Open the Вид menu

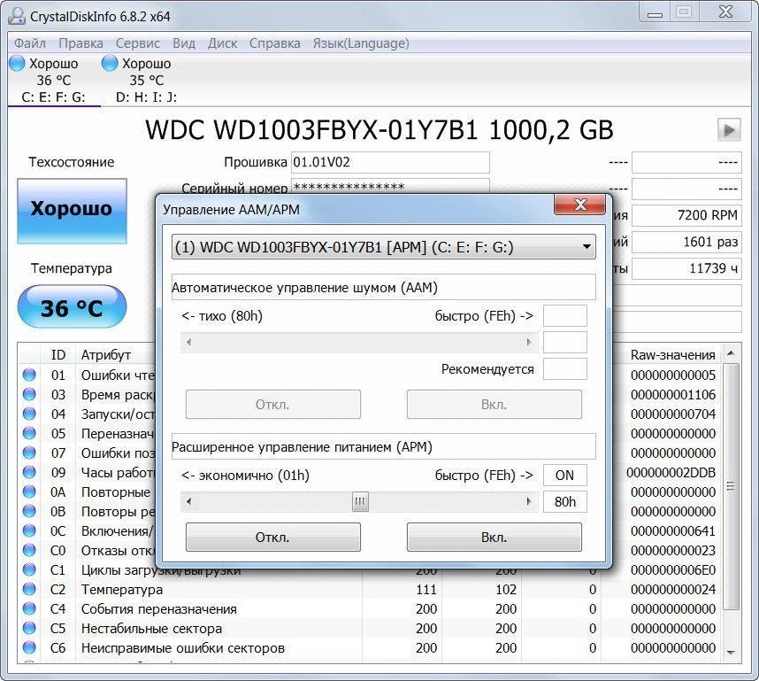click(184, 43)
